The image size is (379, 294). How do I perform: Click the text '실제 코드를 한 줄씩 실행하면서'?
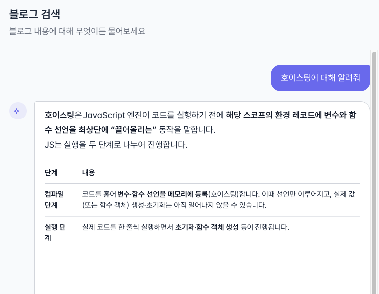pyautogui.click(x=127, y=227)
